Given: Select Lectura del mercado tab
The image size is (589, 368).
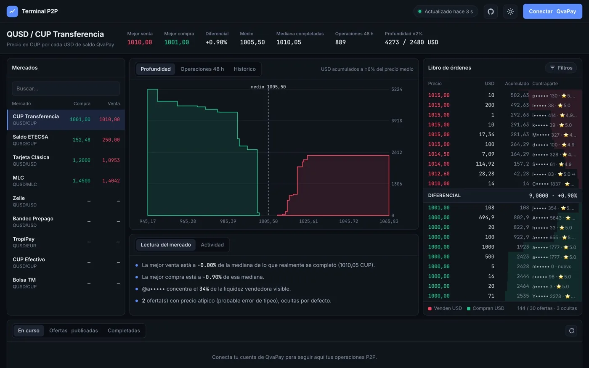Looking at the screenshot, I should click(166, 245).
